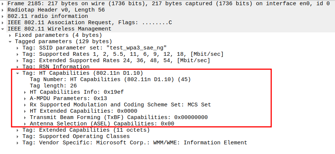Screen dimensions: 335x154
Task: Expand Extended Supported Rates tag
Action: (18, 60)
